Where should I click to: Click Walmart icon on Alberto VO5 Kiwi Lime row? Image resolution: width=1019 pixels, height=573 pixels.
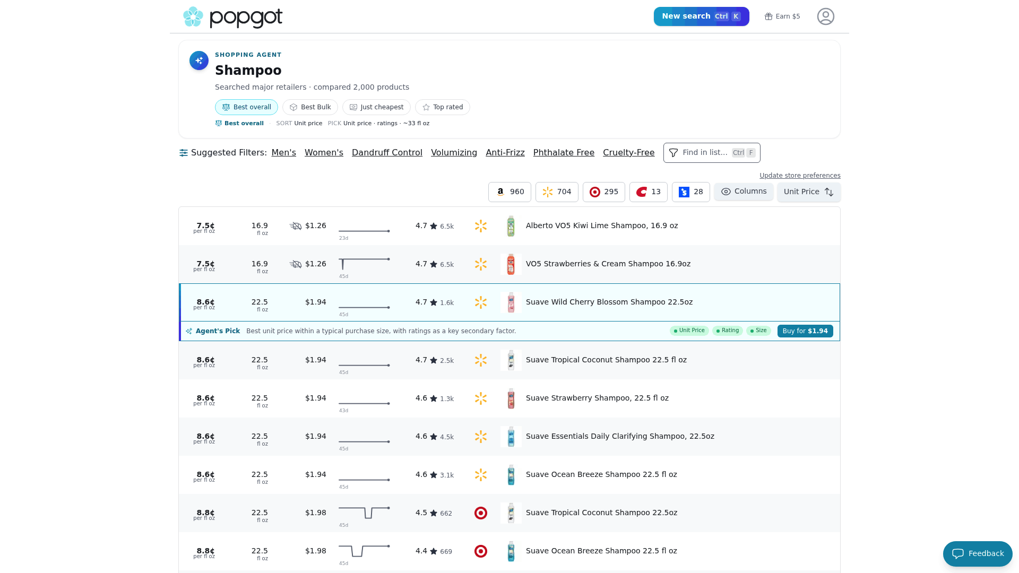481,226
